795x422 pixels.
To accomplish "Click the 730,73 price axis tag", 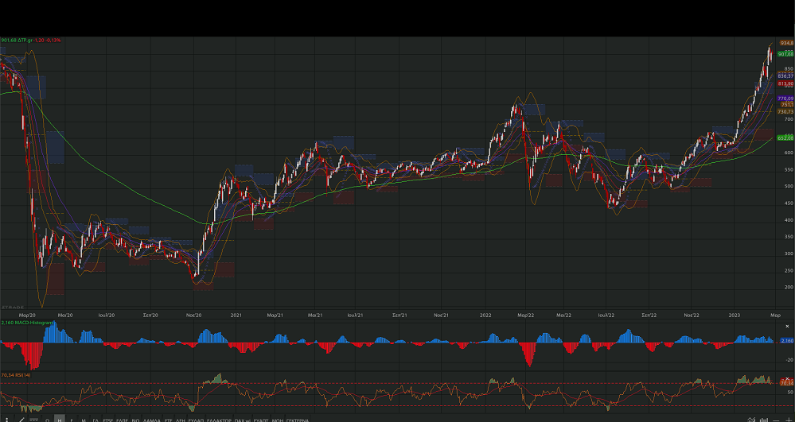I will point(785,111).
